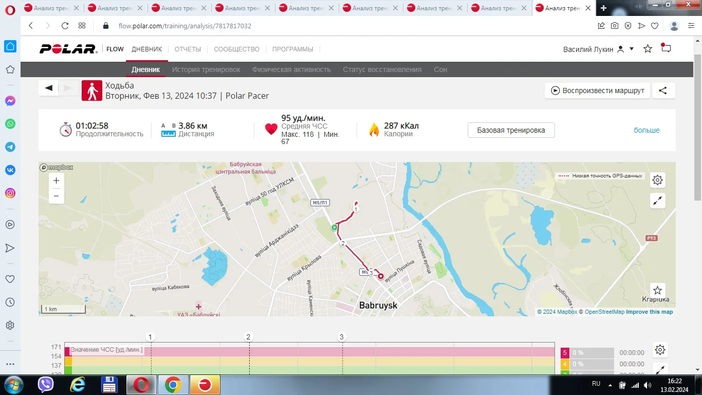702x395 pixels.
Task: Open Василий Лукин user dropdown
Action: tap(599, 49)
